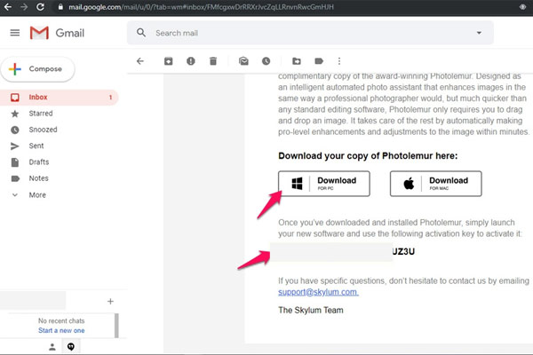Open the Labels tag icon
This screenshot has width=533, height=355.
click(319, 61)
